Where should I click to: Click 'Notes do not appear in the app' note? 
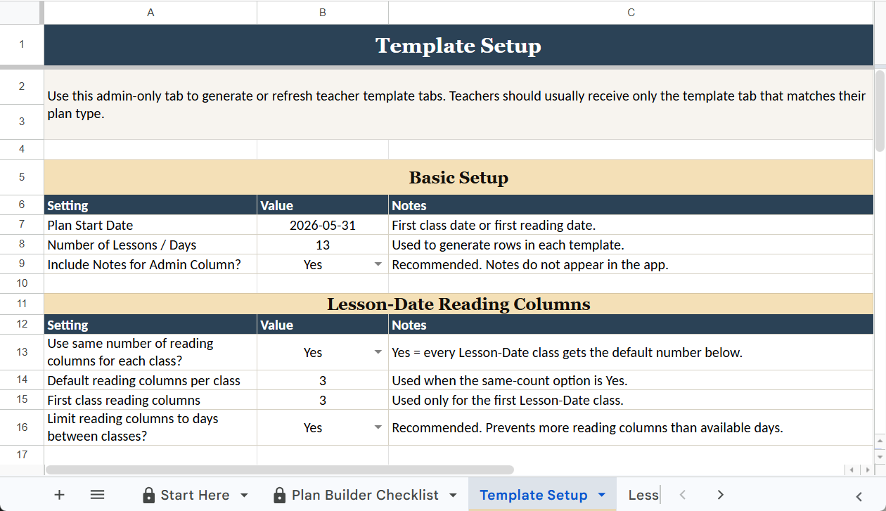point(631,264)
